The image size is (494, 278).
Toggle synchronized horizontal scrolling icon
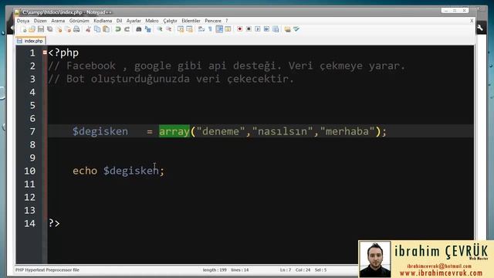point(189,29)
